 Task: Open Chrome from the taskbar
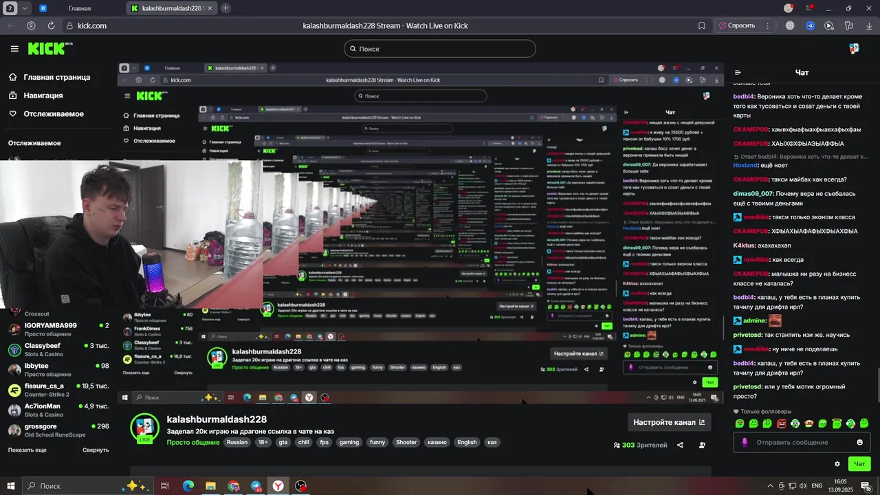(233, 486)
